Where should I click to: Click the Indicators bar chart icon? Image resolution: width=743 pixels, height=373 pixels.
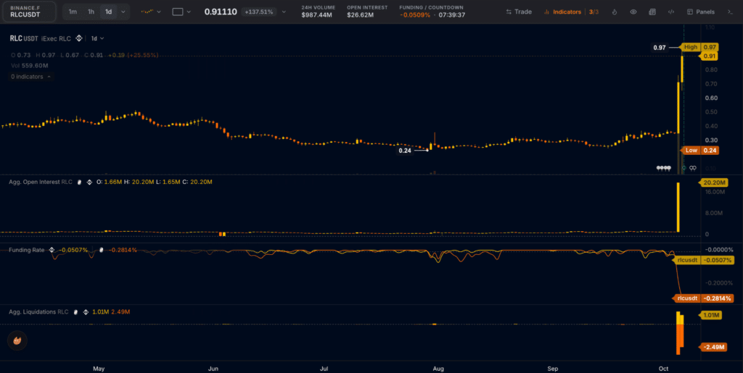tap(547, 12)
